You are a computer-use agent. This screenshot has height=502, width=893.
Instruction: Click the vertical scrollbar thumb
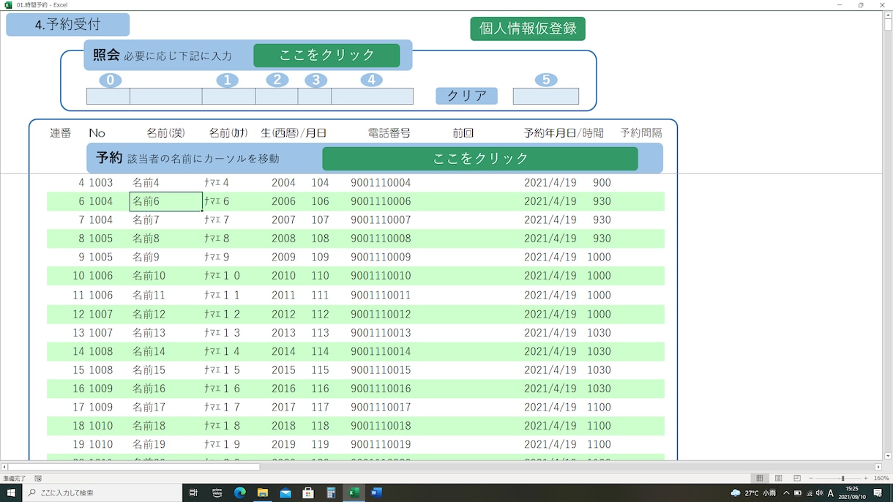coord(888,24)
